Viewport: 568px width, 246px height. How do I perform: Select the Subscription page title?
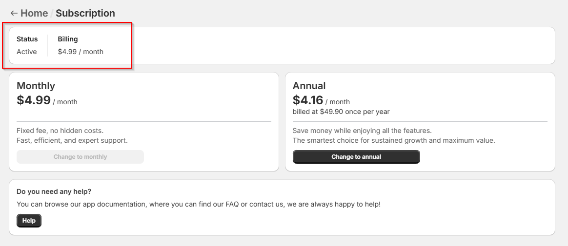pos(85,13)
